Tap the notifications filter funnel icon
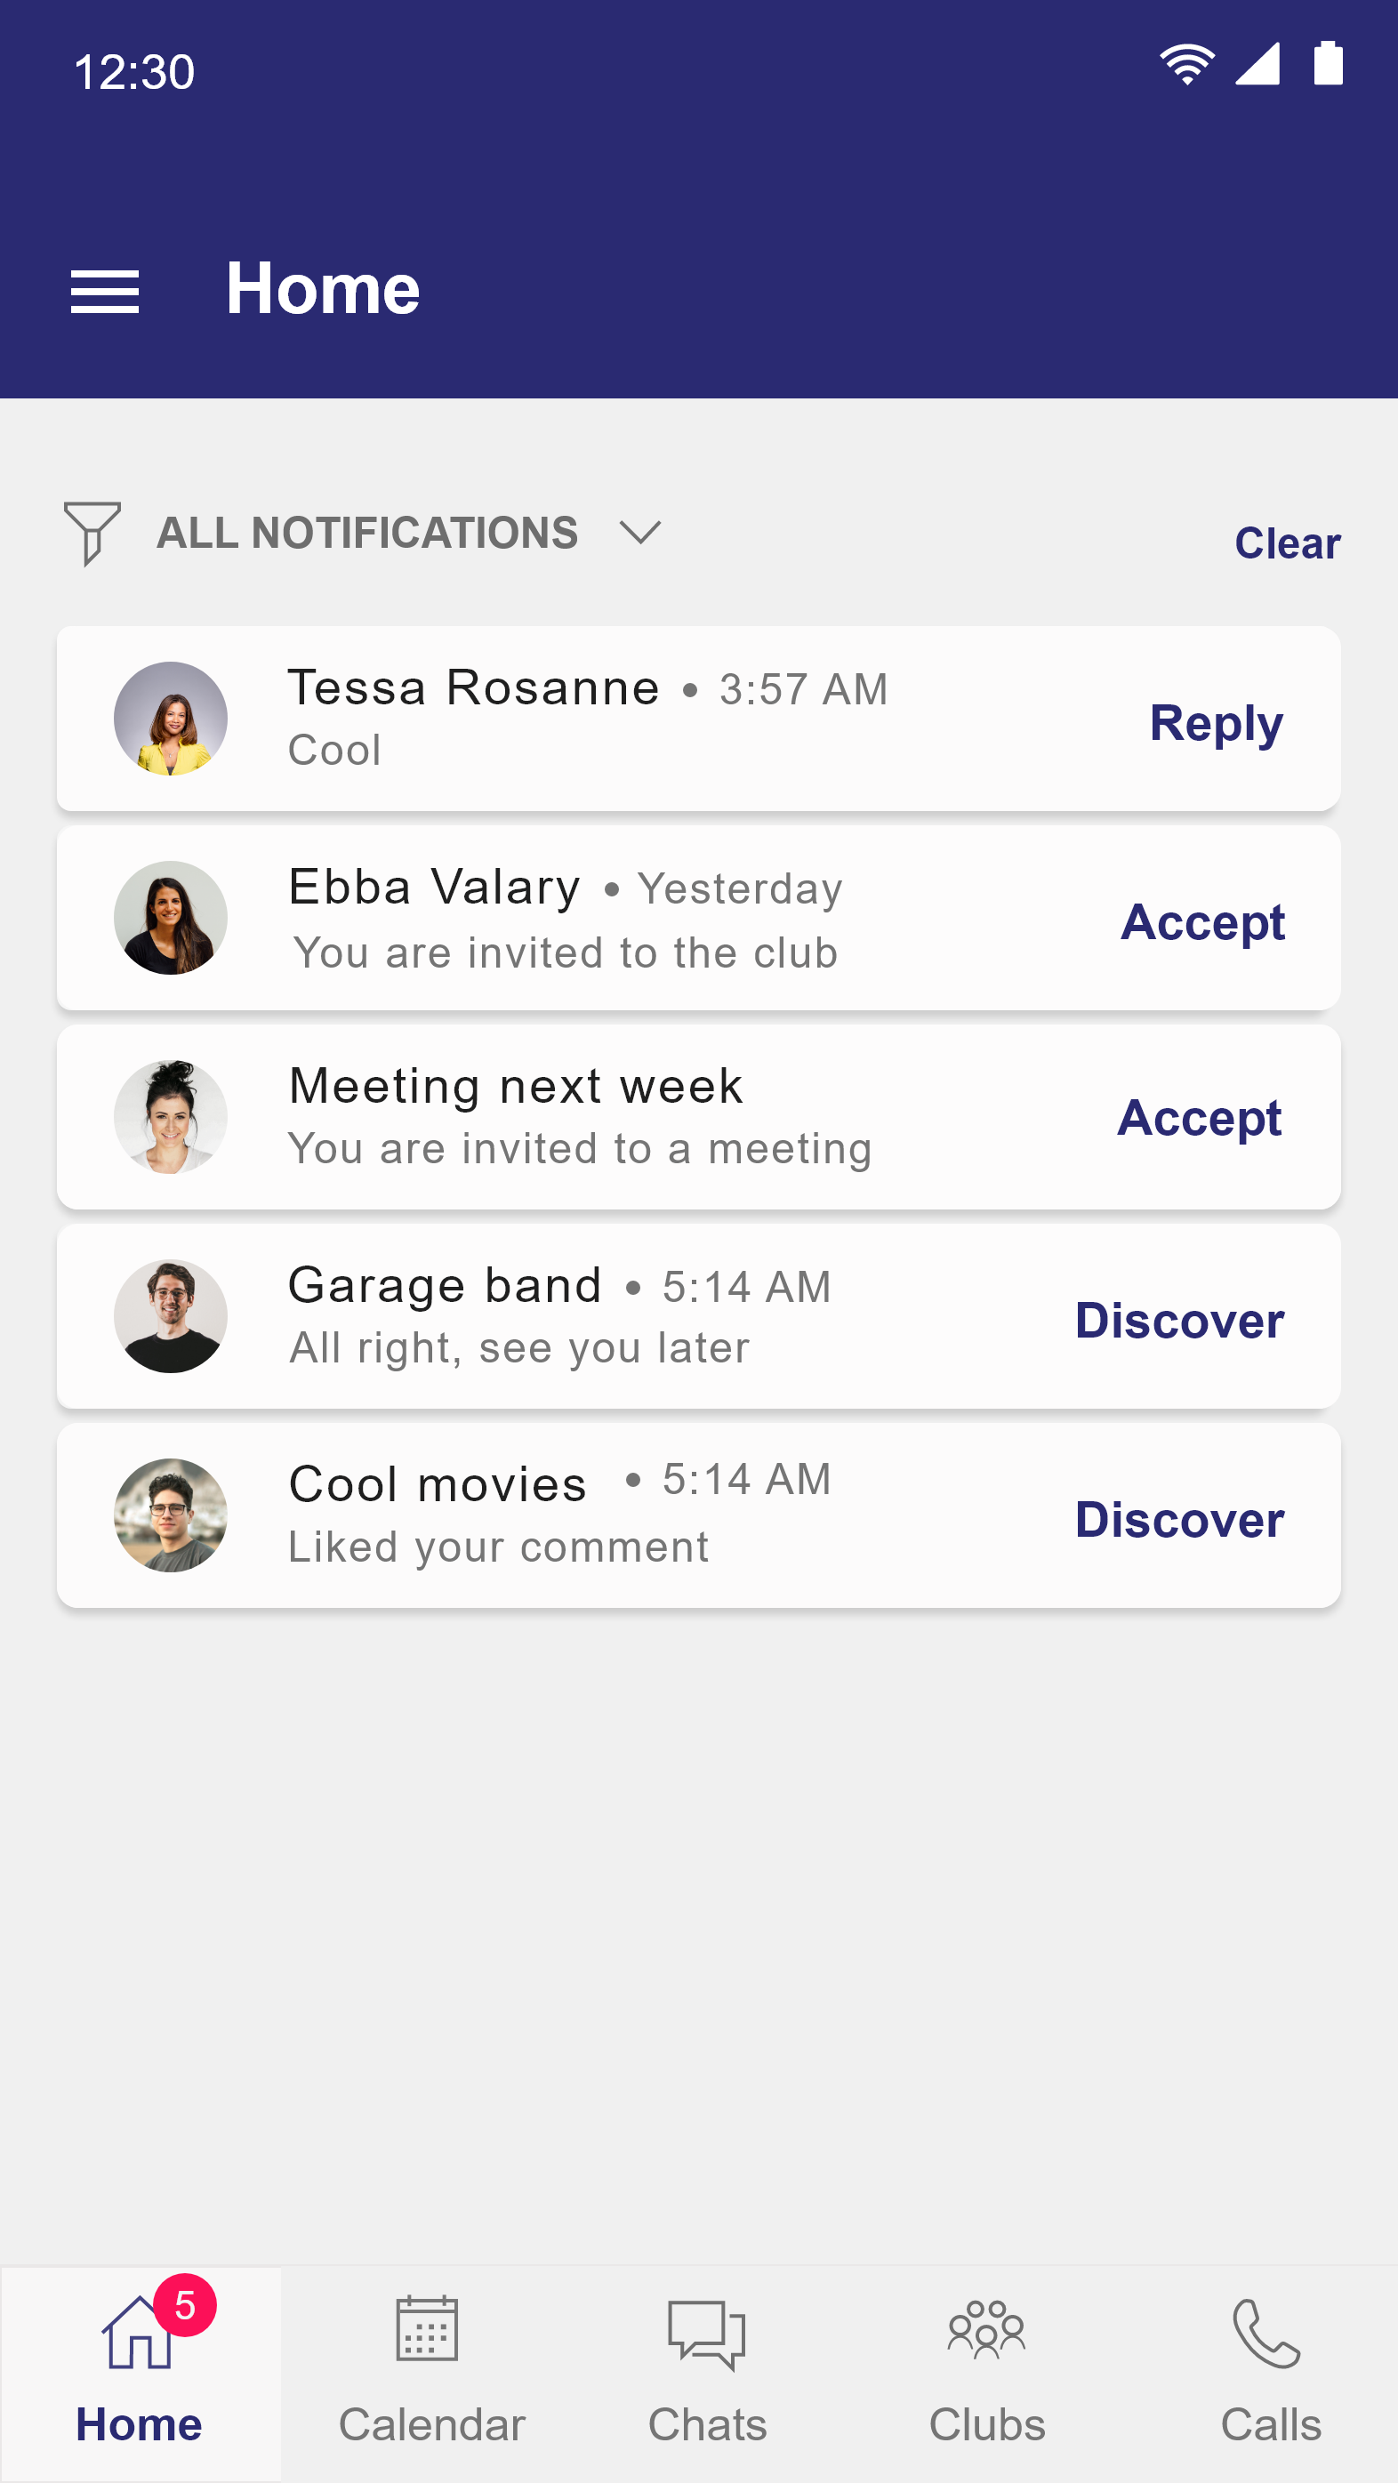The width and height of the screenshot is (1398, 2483). pyautogui.click(x=92, y=532)
